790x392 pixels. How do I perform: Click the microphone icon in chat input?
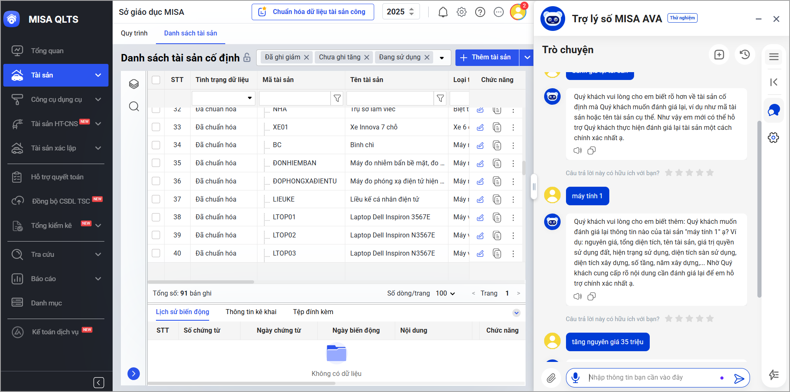pyautogui.click(x=575, y=378)
